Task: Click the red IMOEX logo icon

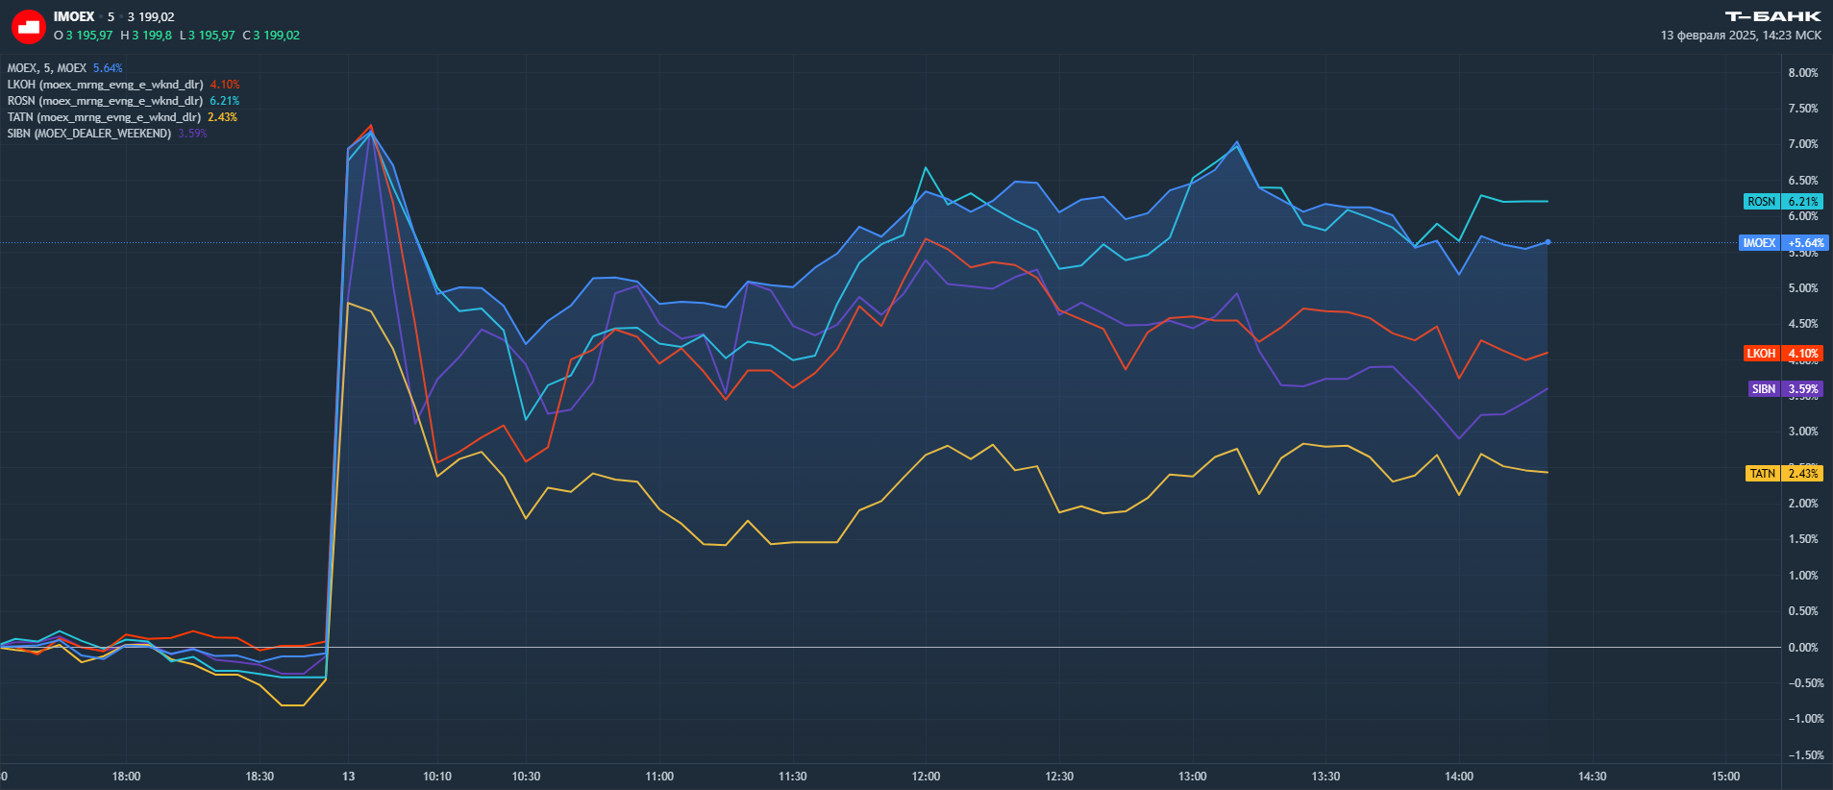Action: point(29,27)
